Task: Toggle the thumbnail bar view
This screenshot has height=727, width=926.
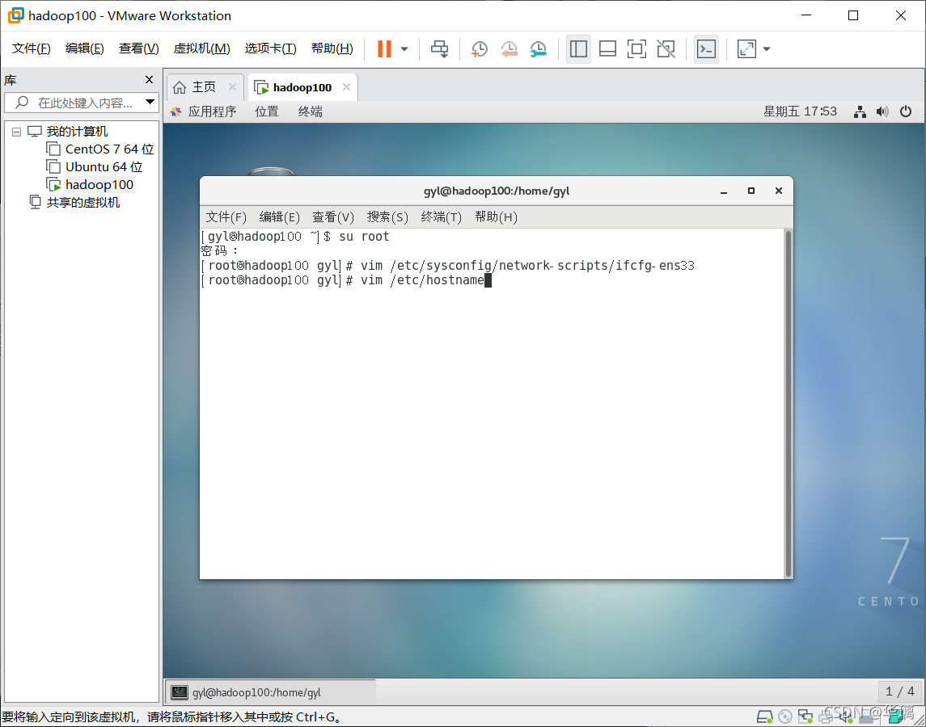Action: point(607,49)
